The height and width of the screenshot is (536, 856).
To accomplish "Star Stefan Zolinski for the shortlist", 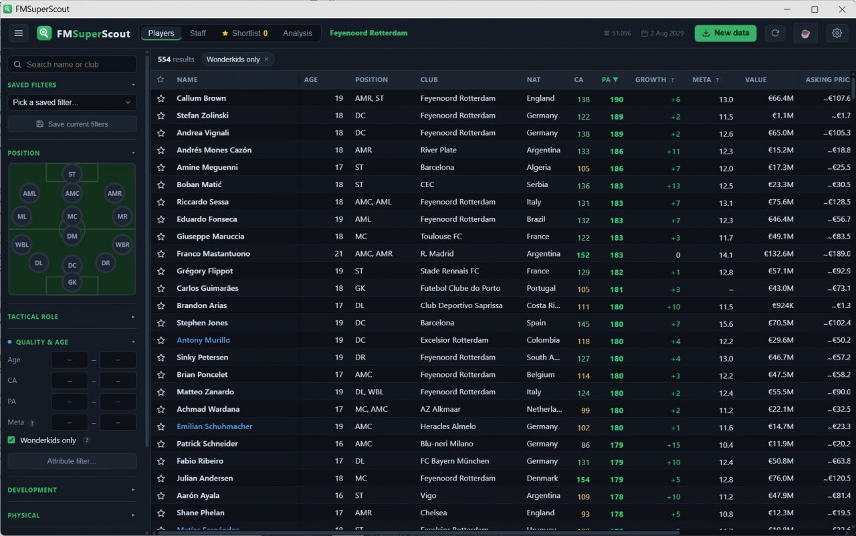I will (x=160, y=116).
